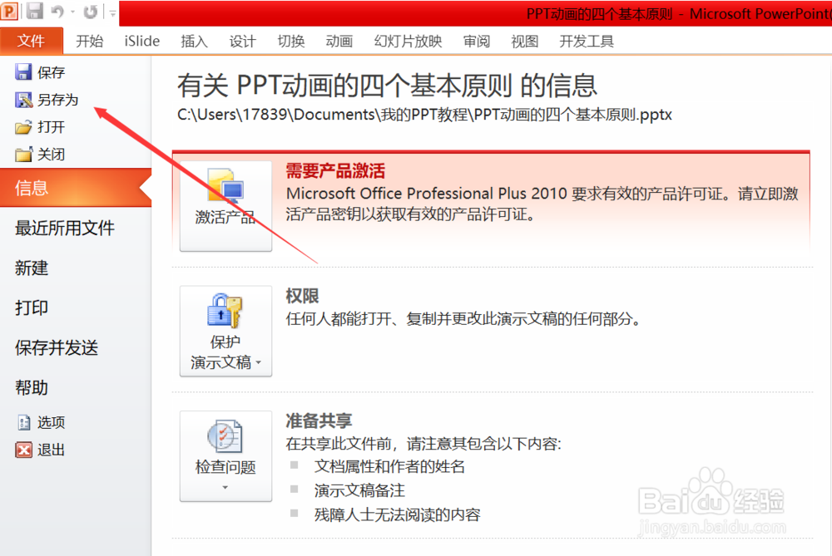Click the 另存为 icon in sidebar
The image size is (832, 556).
pos(23,99)
